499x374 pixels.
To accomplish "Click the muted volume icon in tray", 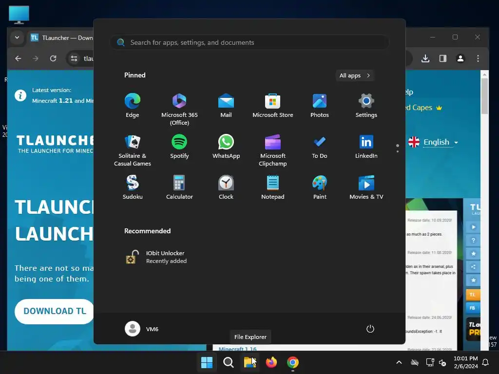I will pos(442,362).
